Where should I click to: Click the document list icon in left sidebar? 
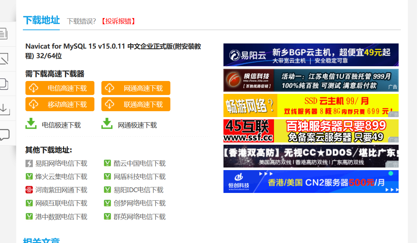tap(3, 34)
